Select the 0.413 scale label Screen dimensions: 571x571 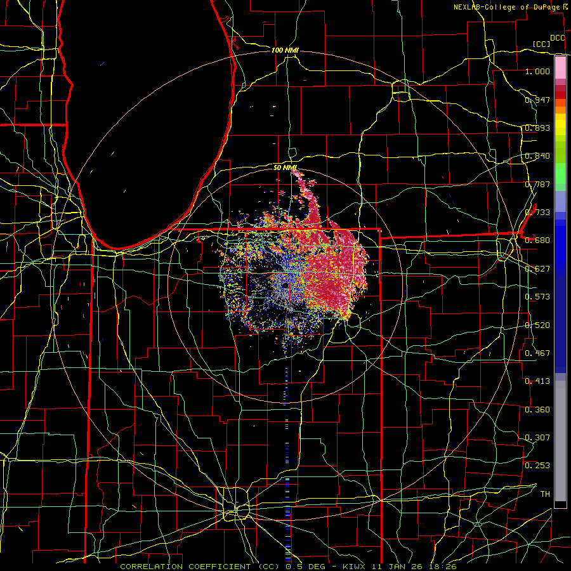point(537,381)
